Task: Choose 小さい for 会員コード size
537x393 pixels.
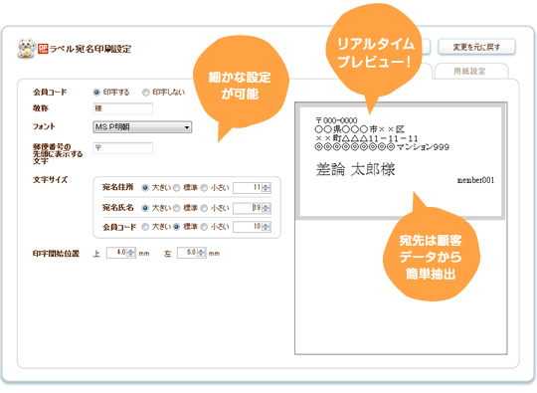Action: point(204,227)
